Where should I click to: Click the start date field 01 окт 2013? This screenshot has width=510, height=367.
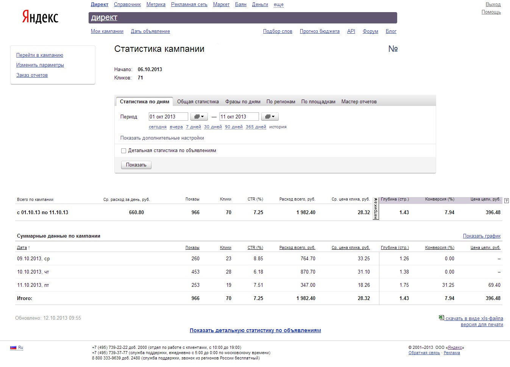(x=168, y=117)
